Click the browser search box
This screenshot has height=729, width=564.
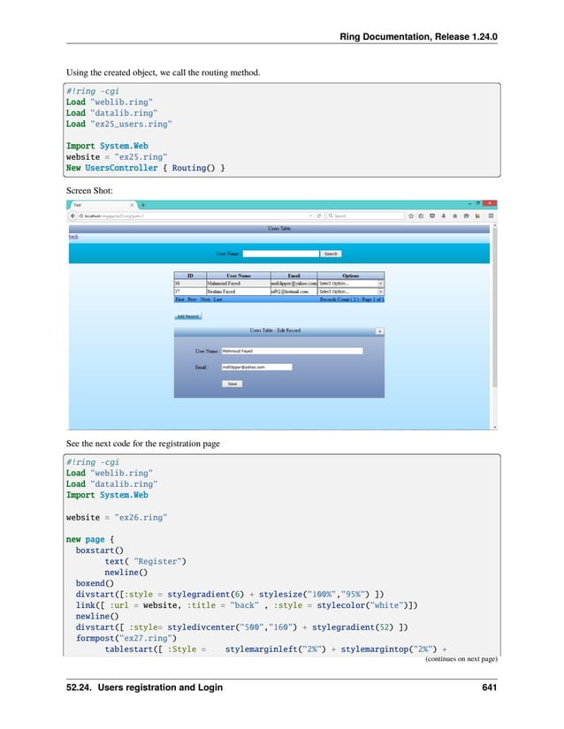365,216
